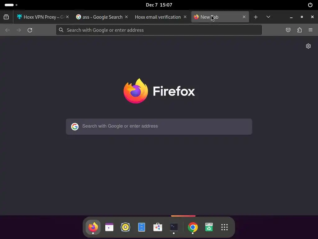This screenshot has width=318, height=239.
Task: Open the Firefox application menu
Action: (311, 30)
